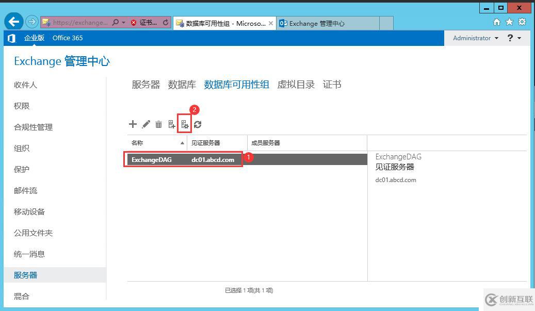
Task: Delete the ExchangeDAG availability group
Action: tap(158, 124)
